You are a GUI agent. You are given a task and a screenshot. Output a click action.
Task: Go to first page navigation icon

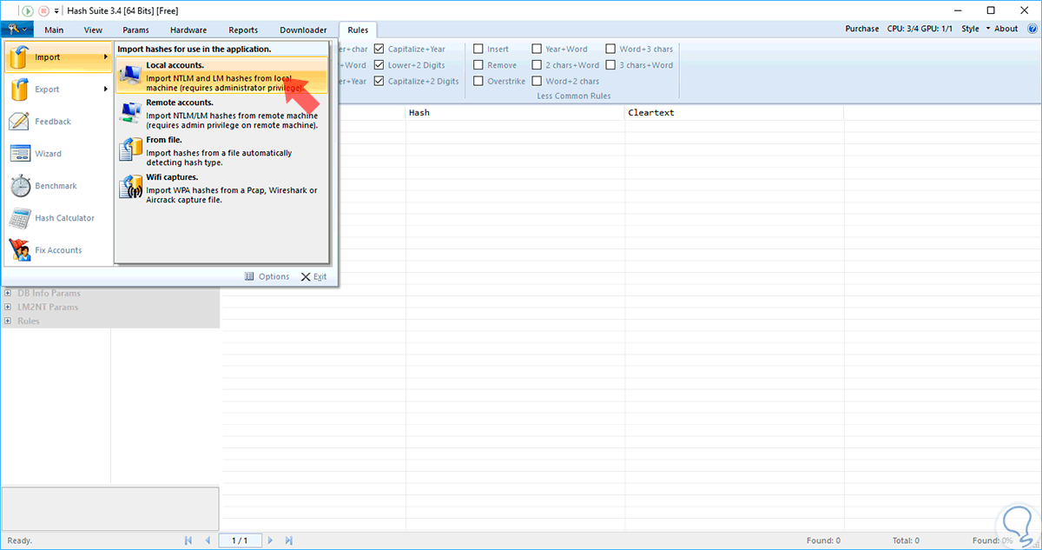188,540
